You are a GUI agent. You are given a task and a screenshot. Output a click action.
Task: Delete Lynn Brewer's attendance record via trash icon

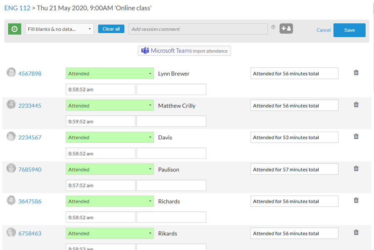(x=356, y=72)
